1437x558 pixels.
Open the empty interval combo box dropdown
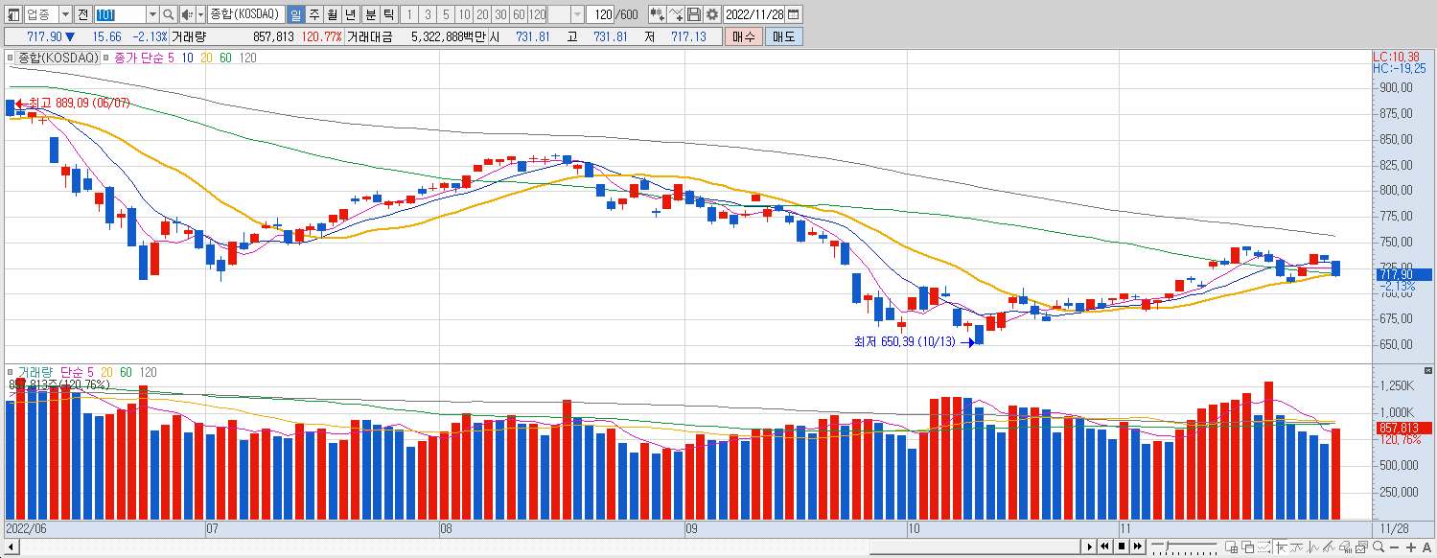[x=577, y=14]
